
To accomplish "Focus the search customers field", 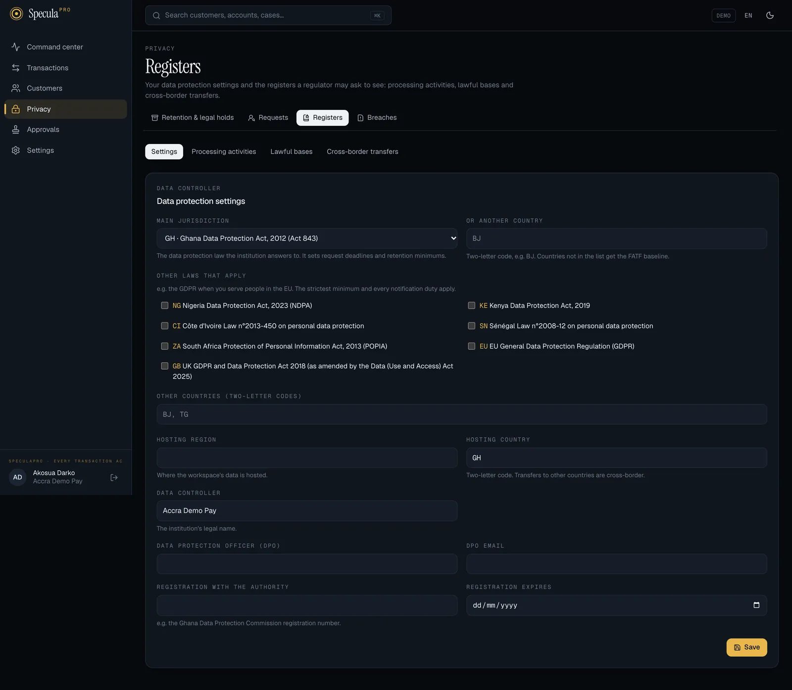I will (268, 15).
